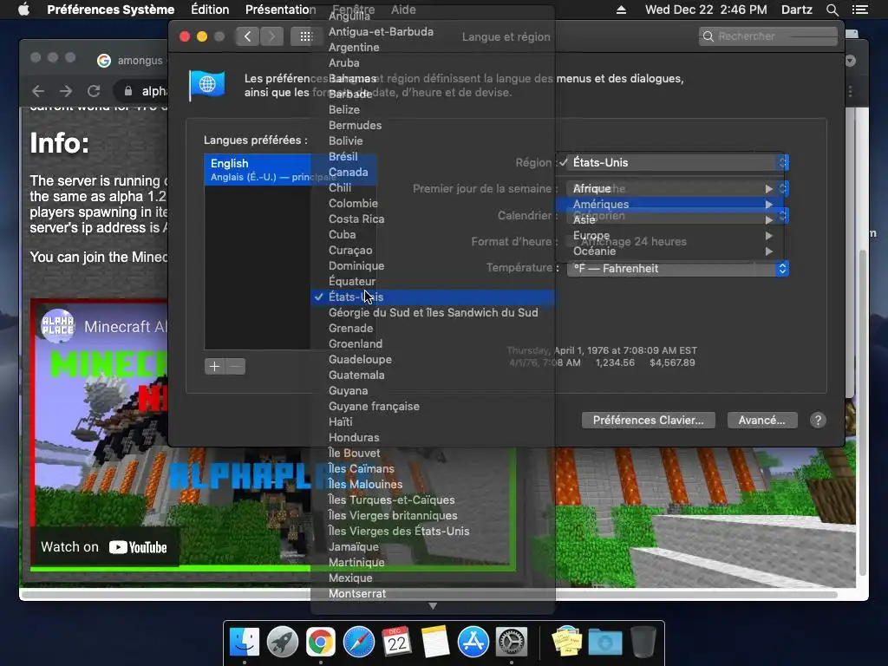
Task: Choose Costa Rica from the list
Action: 433,219
